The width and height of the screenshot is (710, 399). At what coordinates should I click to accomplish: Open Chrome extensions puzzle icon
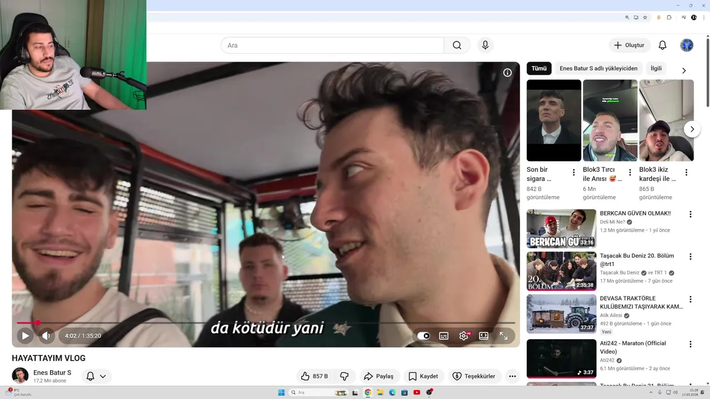669,18
